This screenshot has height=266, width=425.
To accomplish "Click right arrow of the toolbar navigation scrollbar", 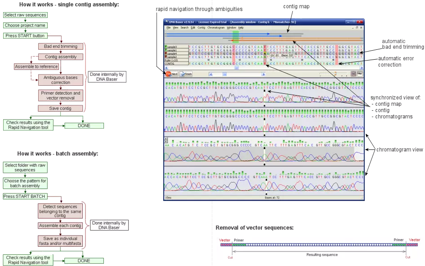I will point(263,74).
